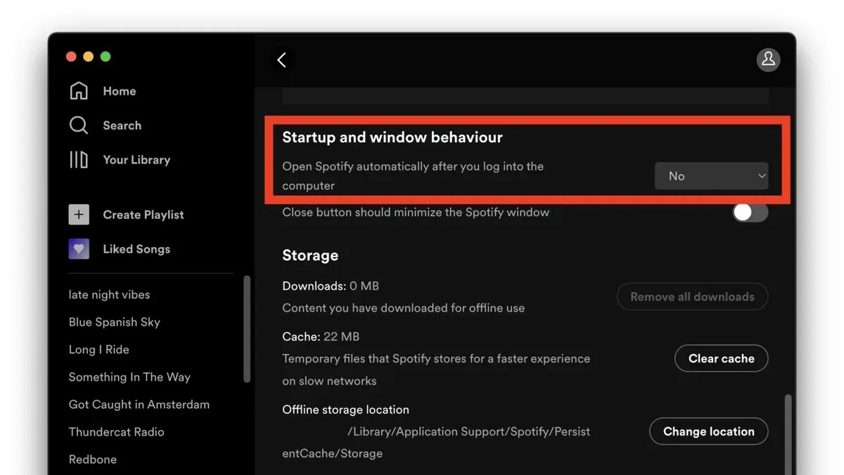Open the Your Library label

tap(136, 160)
